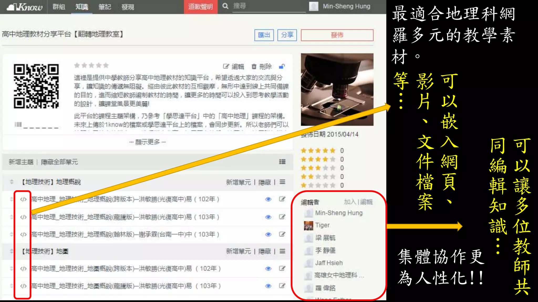This screenshot has height=302, width=538.
Task: Click 編輯 in the 編輯者 panel header
Action: [366, 202]
